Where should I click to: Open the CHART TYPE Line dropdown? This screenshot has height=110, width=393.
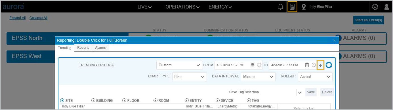point(190,77)
